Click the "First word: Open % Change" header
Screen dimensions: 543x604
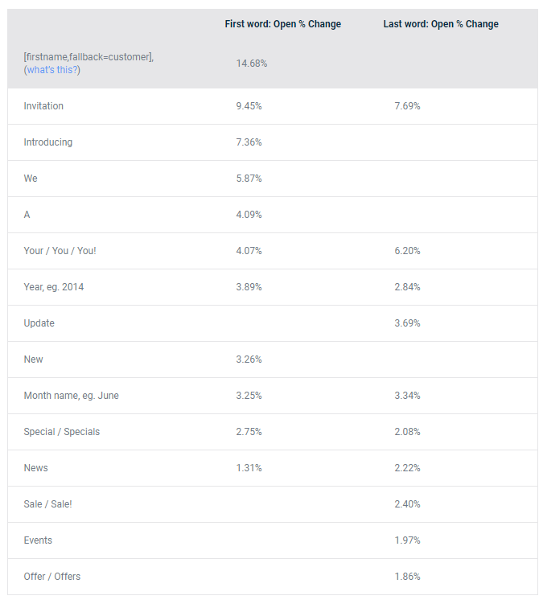pyautogui.click(x=283, y=24)
